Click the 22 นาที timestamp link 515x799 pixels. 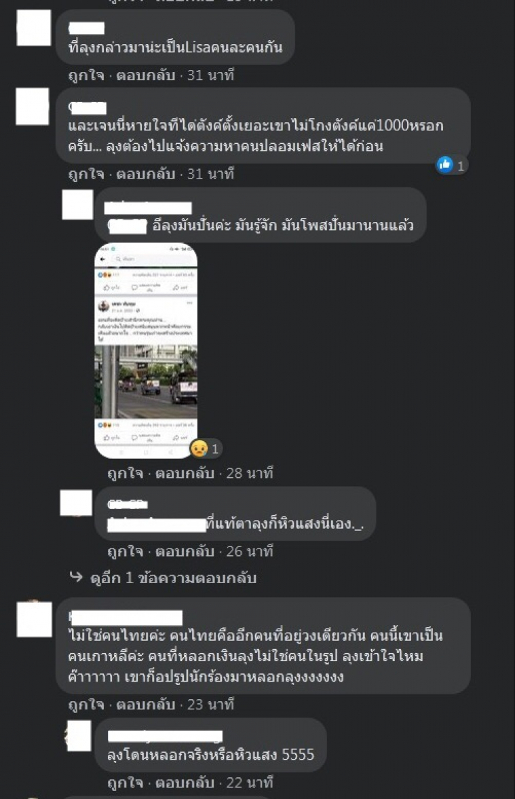coord(250,783)
